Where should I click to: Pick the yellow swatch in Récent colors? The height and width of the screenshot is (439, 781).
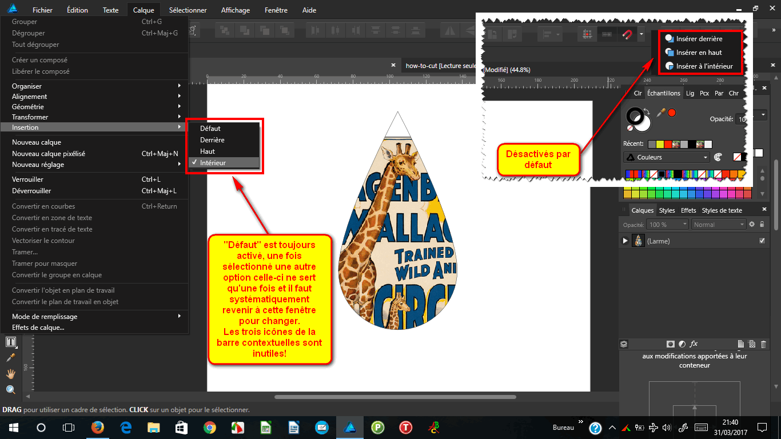(x=660, y=144)
